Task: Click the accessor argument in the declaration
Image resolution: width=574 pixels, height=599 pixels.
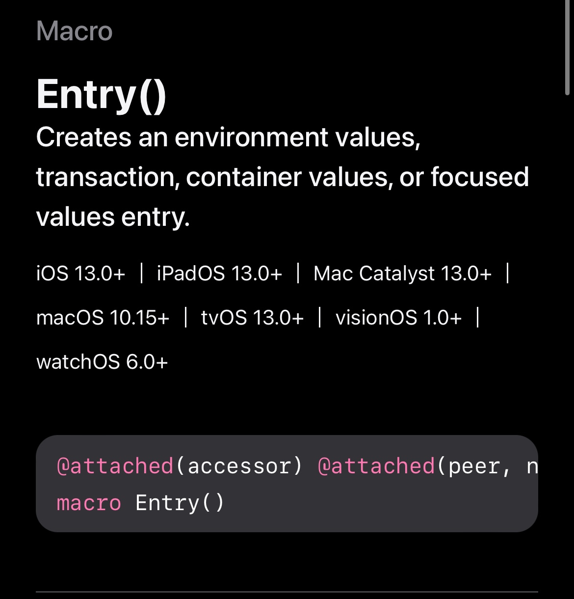Action: 239,466
